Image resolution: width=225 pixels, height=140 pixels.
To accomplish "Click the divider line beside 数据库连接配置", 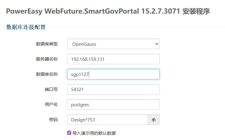I will (136, 28).
